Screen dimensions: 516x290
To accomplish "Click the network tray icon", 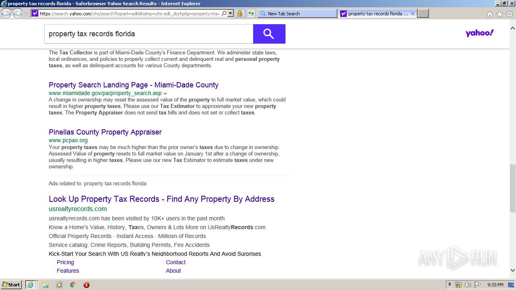I will pos(458,285).
